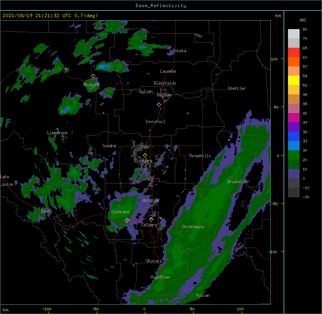Click the yellow diamond marker beside RockyMH
The width and height of the screenshot is (322, 314).
coord(93,76)
